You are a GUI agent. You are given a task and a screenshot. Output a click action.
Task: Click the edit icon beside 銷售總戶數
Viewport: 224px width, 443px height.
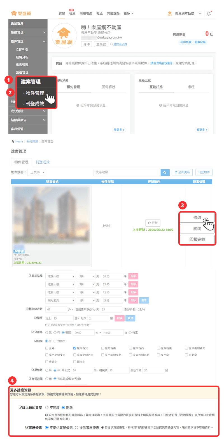(x=27, y=309)
